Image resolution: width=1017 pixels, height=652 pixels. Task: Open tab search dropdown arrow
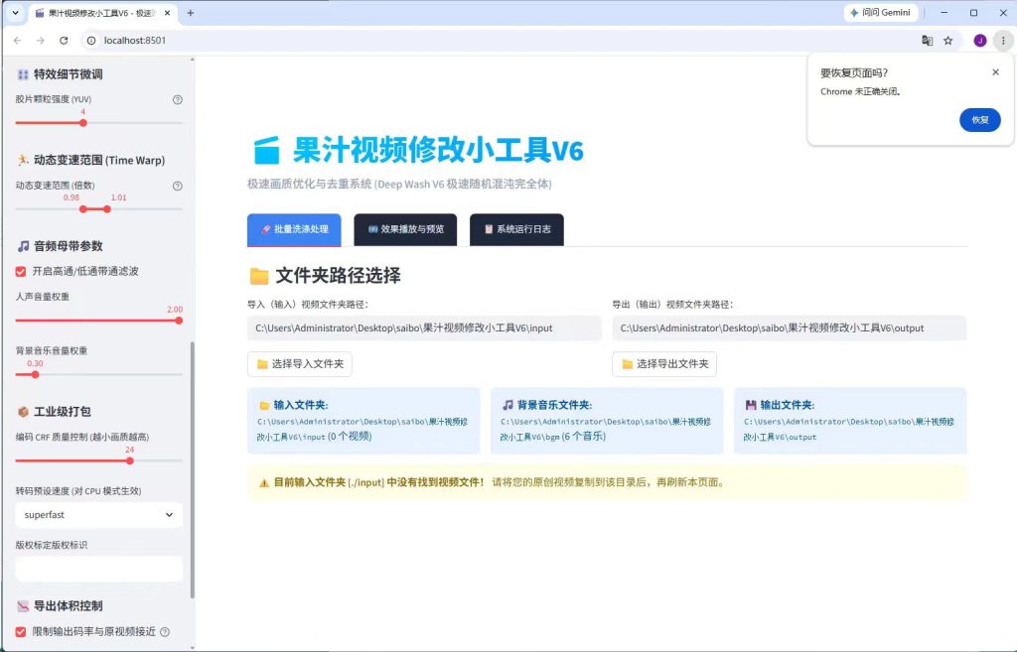click(x=15, y=13)
